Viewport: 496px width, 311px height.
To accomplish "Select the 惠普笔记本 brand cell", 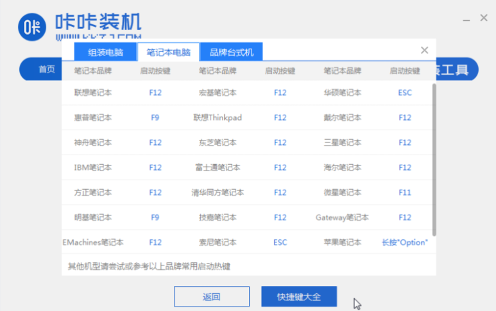I will coord(93,117).
